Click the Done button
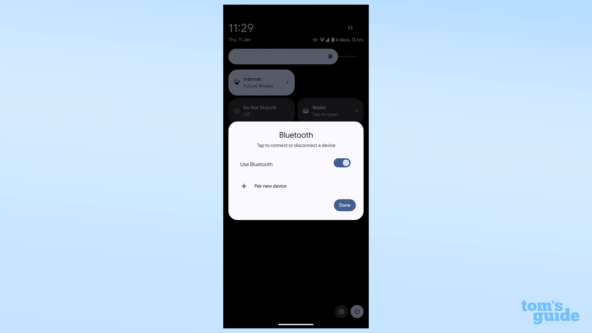 point(345,205)
